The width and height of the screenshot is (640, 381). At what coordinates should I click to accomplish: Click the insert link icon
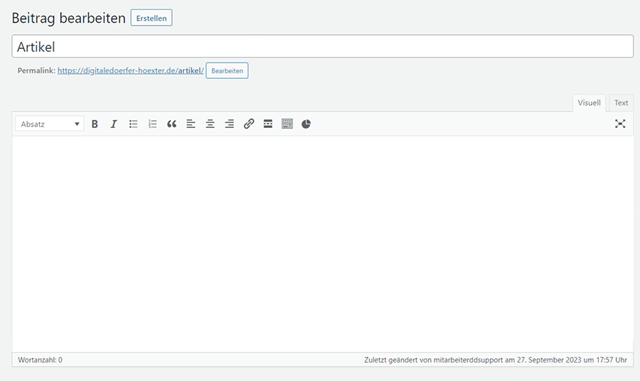[248, 124]
